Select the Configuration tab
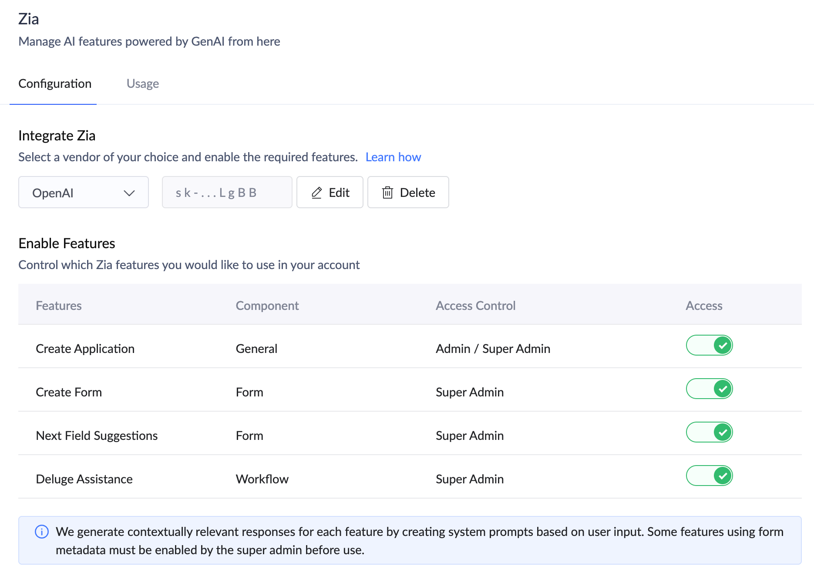Viewport: 814px width, 579px height. pos(55,83)
